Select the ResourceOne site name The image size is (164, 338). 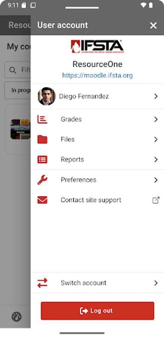(x=97, y=64)
